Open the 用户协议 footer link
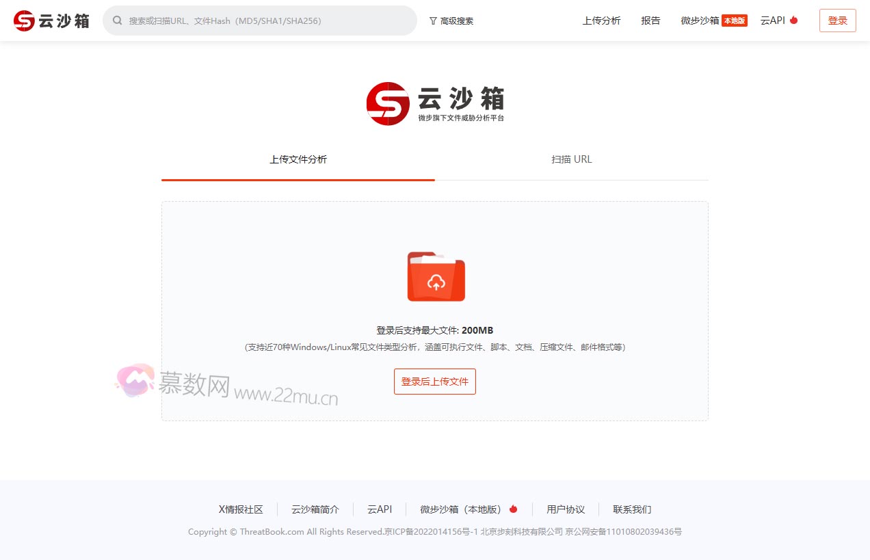870x560 pixels. 566,509
